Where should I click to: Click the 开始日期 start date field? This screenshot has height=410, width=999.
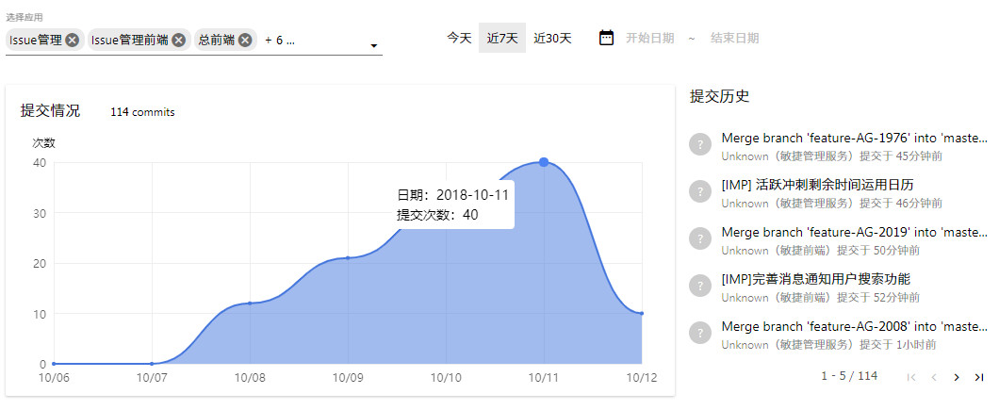649,38
